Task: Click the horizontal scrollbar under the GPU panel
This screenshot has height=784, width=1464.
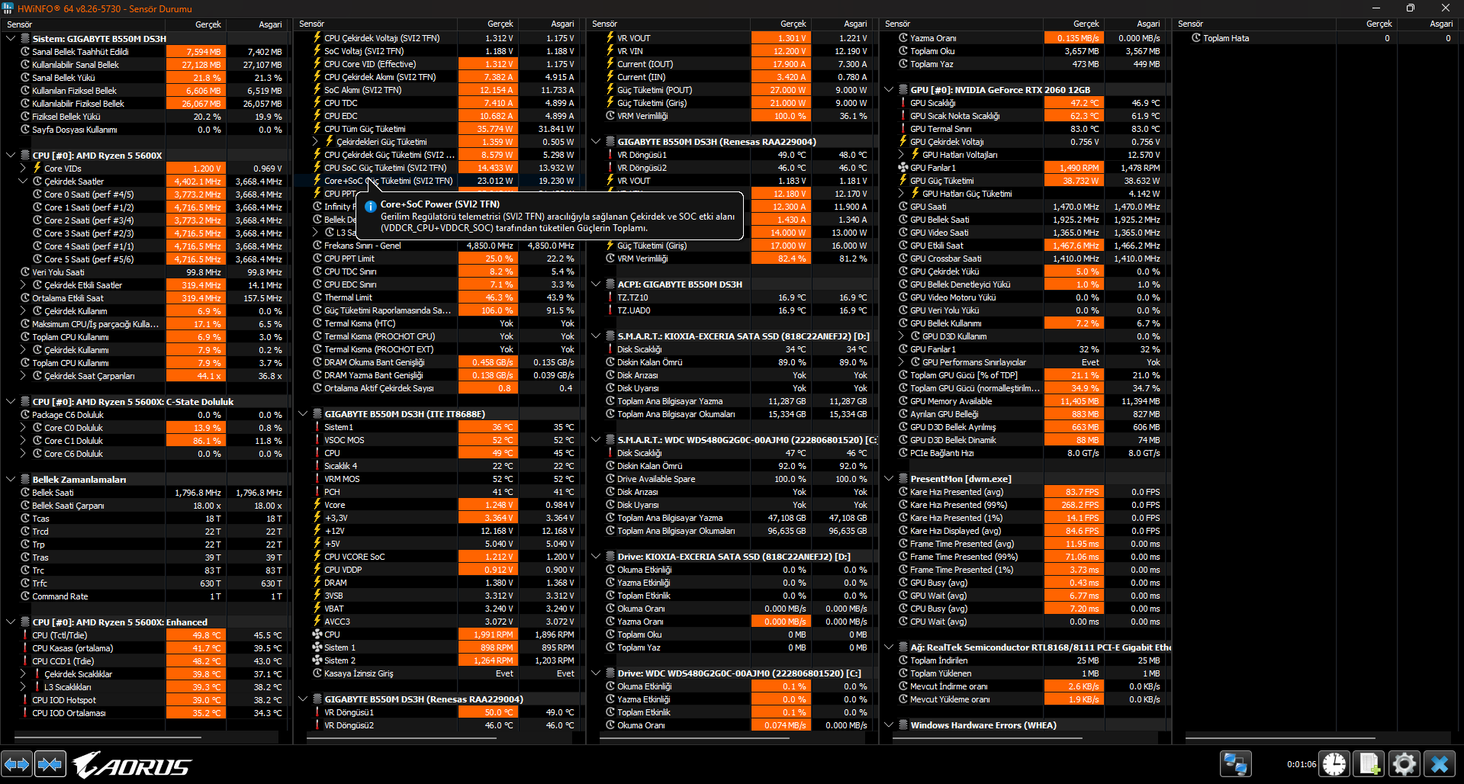Action: (x=989, y=737)
